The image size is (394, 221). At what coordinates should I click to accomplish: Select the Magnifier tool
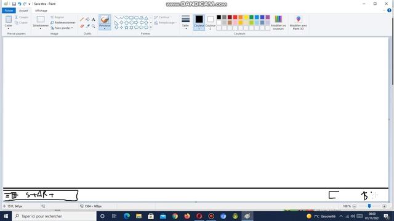point(93,26)
